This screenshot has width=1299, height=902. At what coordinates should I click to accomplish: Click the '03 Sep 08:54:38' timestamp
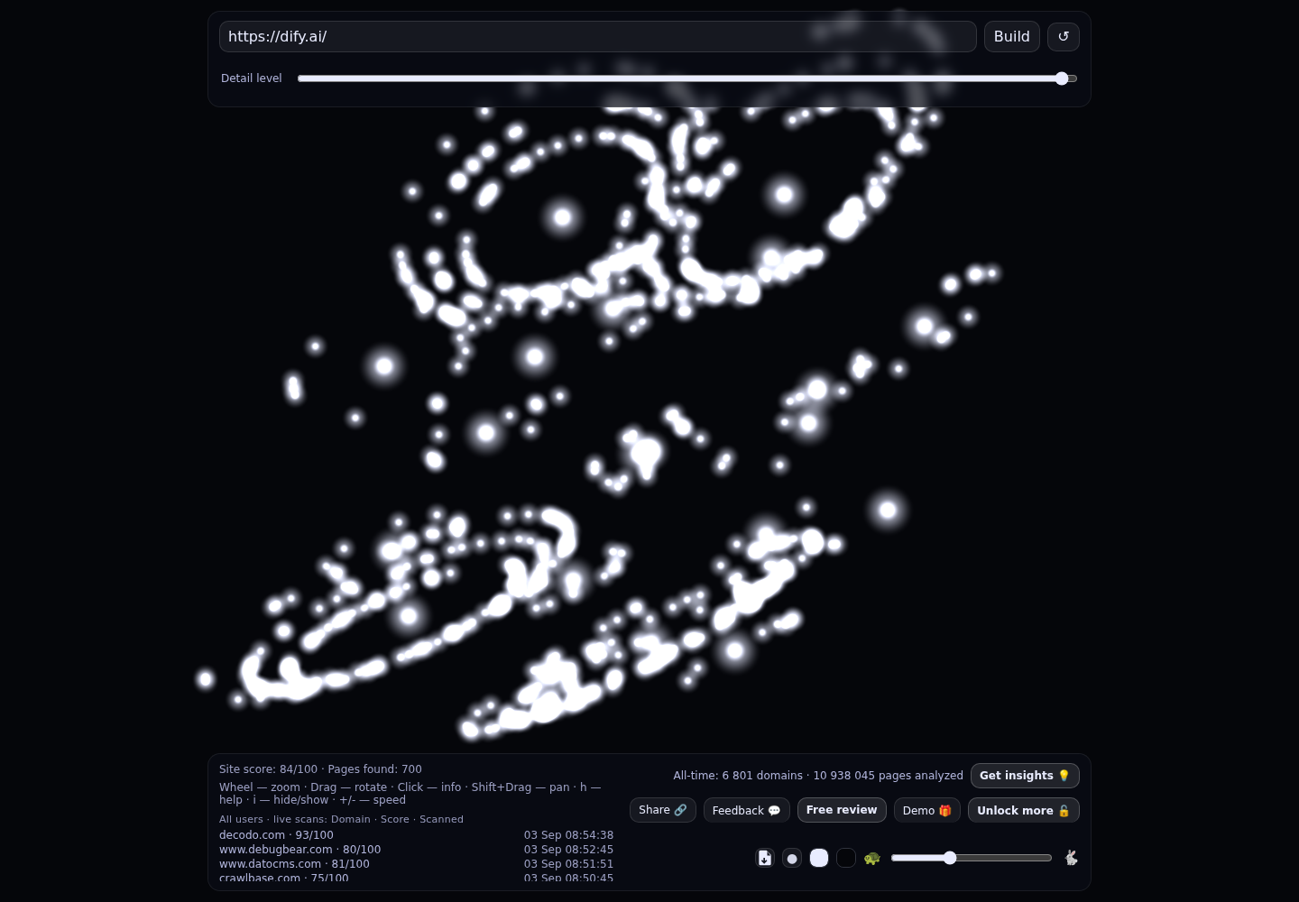(568, 835)
